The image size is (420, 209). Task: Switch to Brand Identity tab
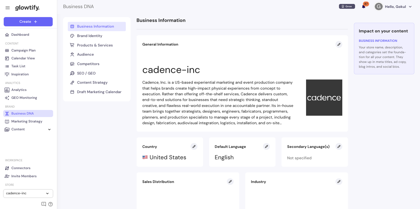[x=97, y=36]
